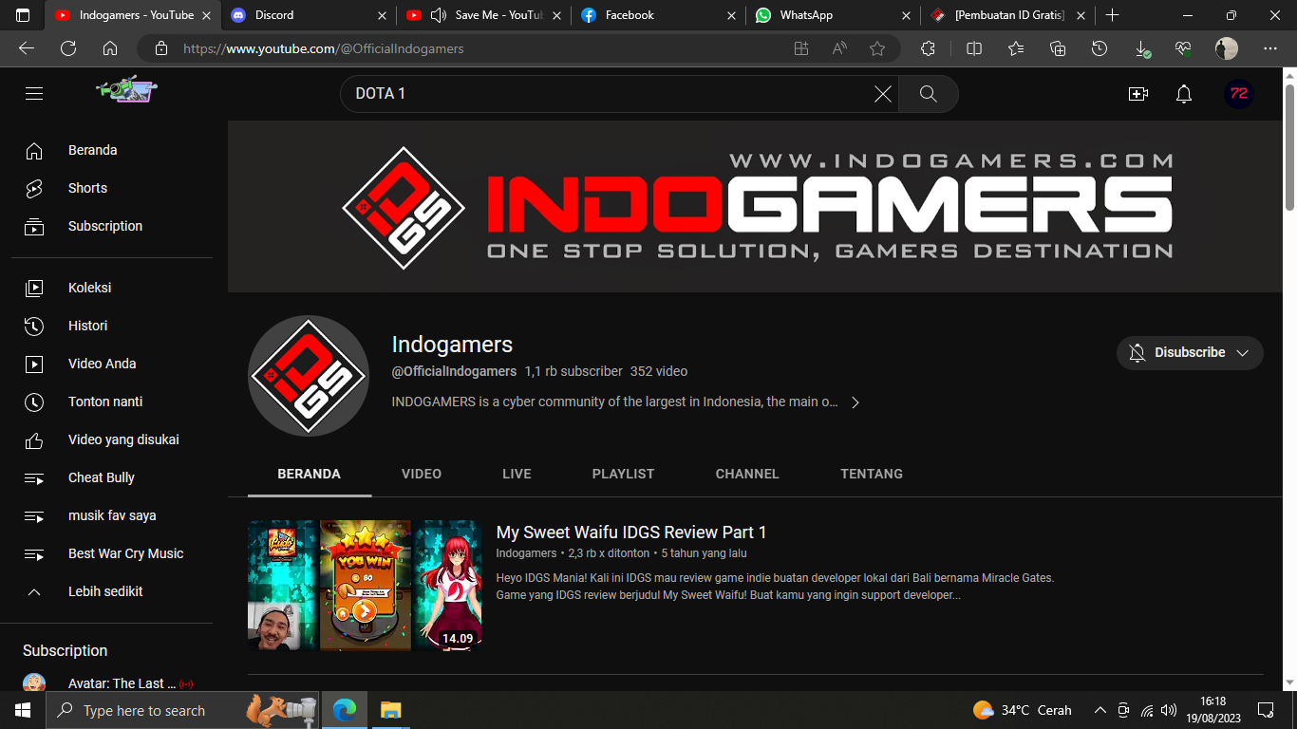
Task: Close the Indogamers YouTube tab
Action: click(206, 15)
